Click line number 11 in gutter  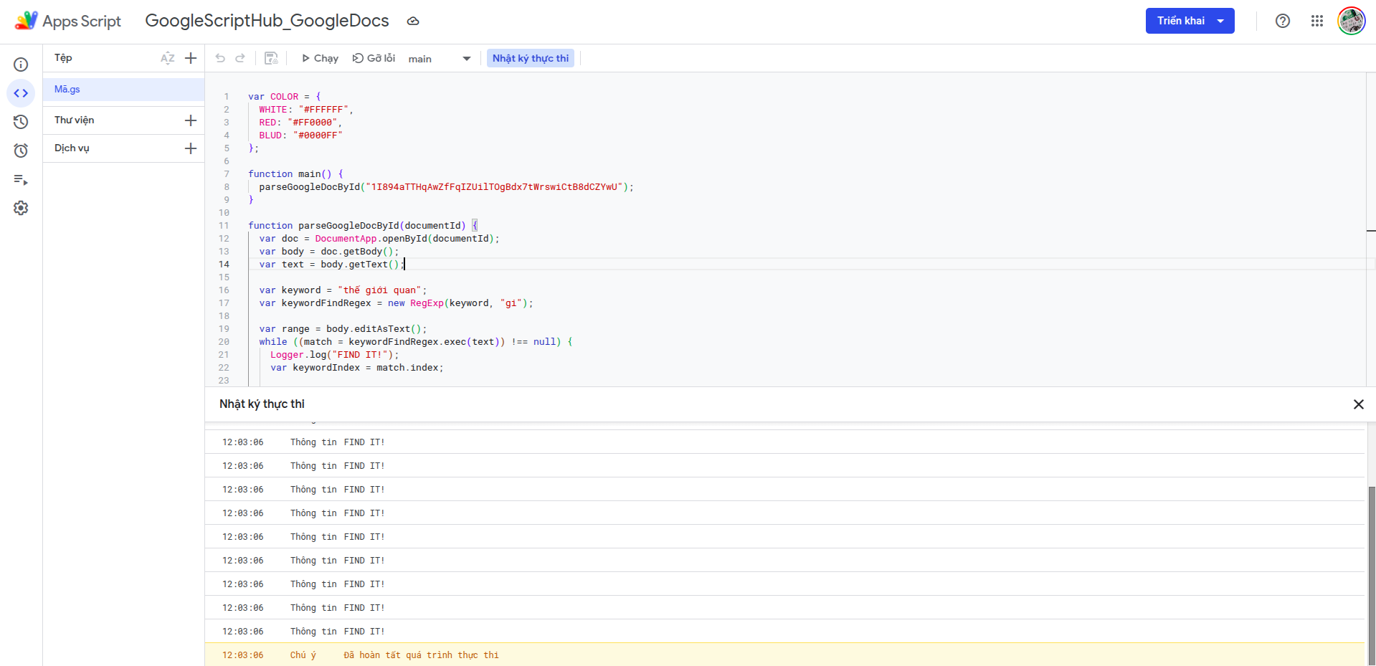pyautogui.click(x=224, y=226)
